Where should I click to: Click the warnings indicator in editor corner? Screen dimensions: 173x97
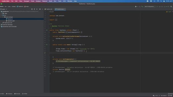169,12
